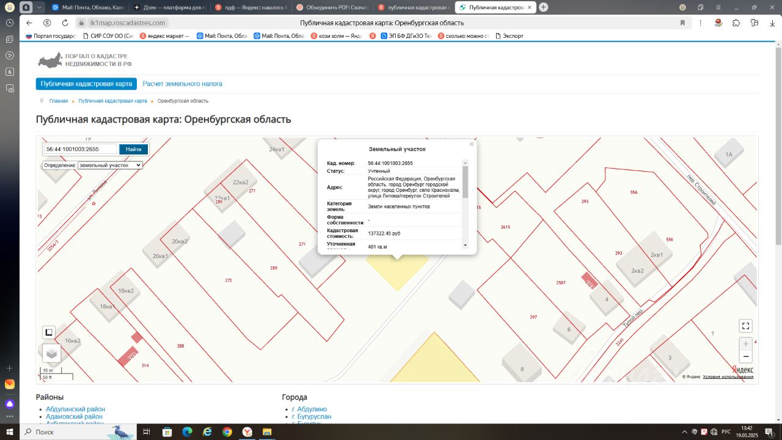Open Расчет земельного налога page
Viewport: 782px width, 440px height.
(x=183, y=84)
